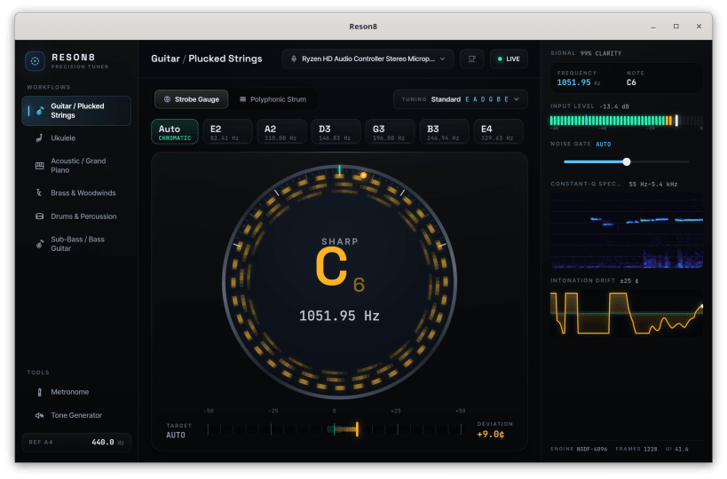Viewport: 727px width, 479px height.
Task: Click the monitor icon button beside LIVE
Action: (471, 59)
